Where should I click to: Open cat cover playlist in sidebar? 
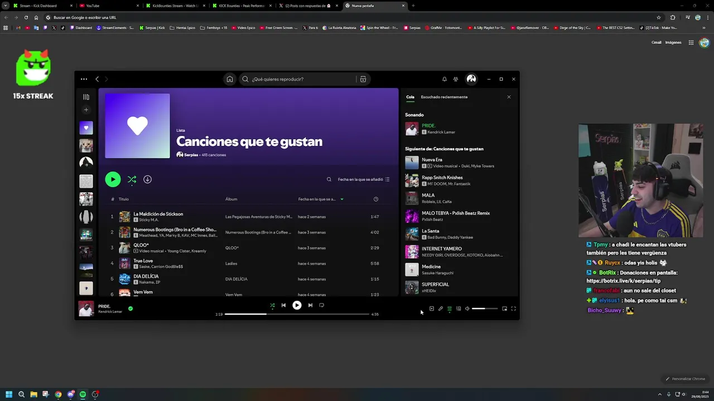pos(86,146)
